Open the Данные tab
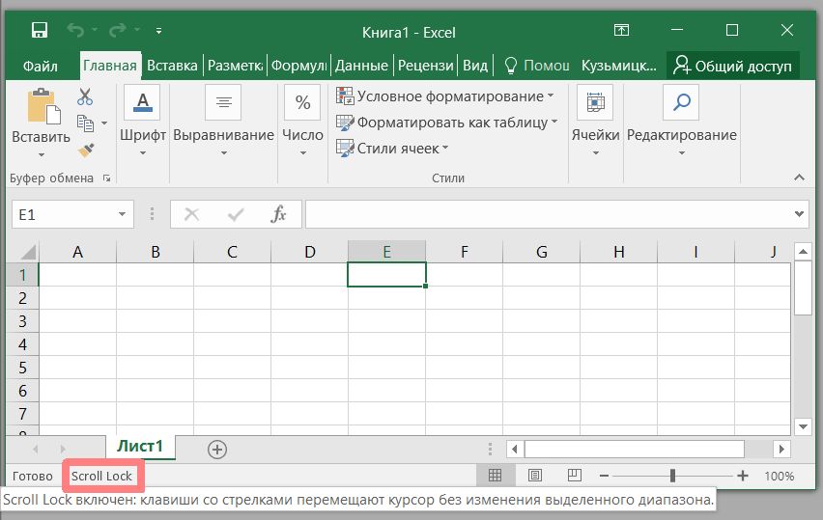This screenshot has width=823, height=520. pyautogui.click(x=361, y=66)
